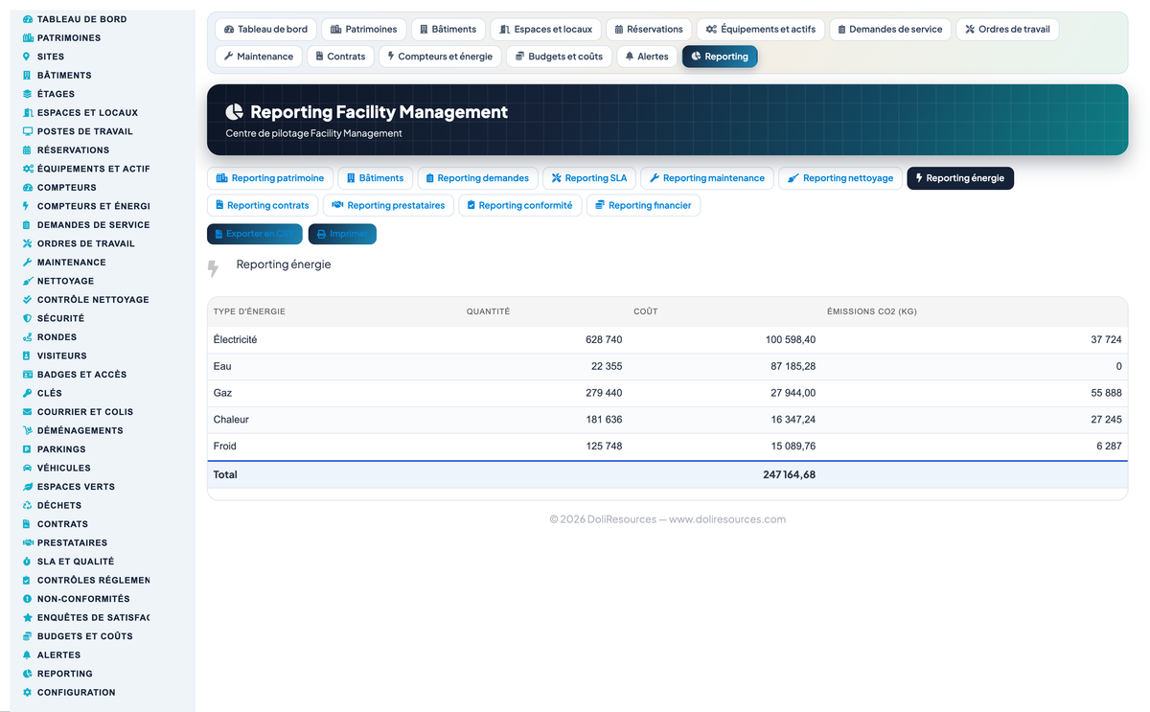This screenshot has height=712, width=1150.
Task: Click the Badges et accès card icon
Action: tap(28, 375)
